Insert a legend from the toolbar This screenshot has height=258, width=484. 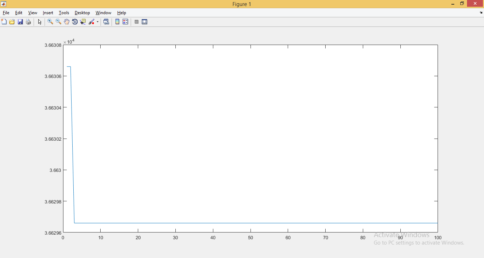coord(125,22)
